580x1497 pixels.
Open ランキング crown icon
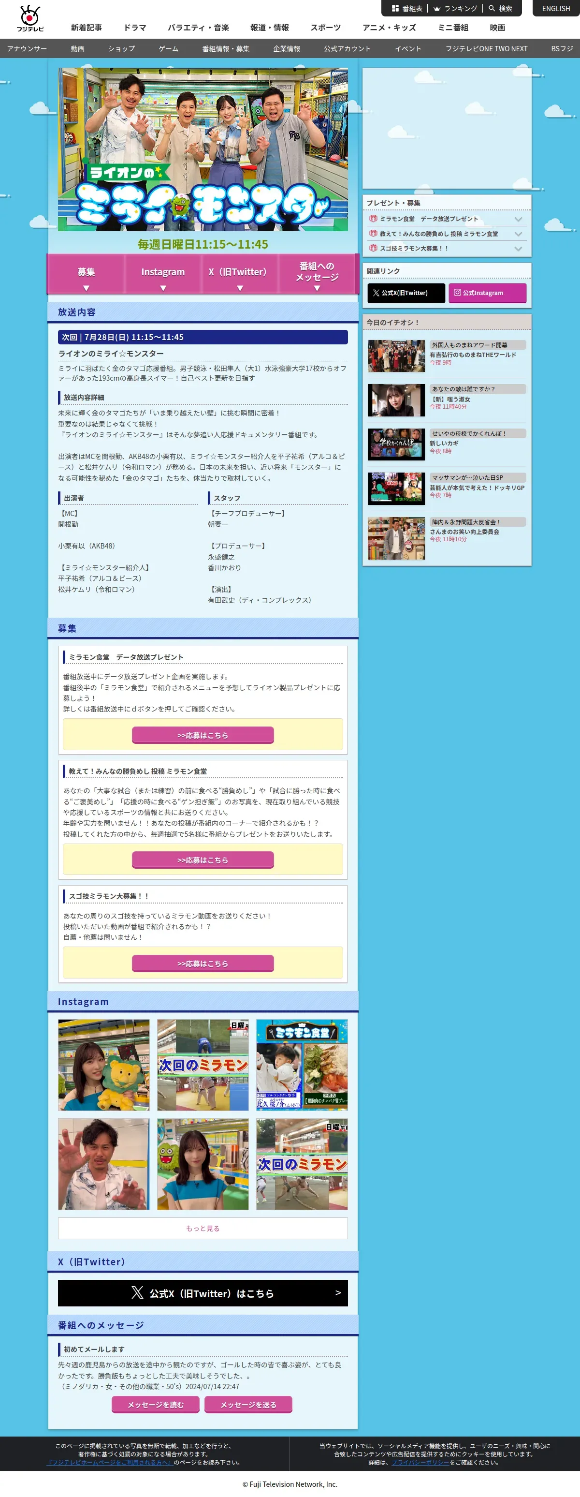coord(437,8)
